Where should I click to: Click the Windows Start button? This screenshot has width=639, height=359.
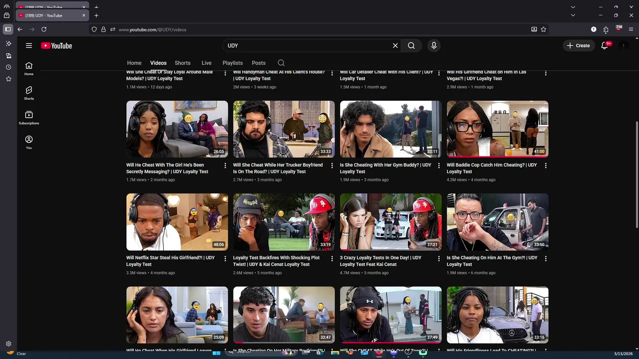click(x=217, y=353)
